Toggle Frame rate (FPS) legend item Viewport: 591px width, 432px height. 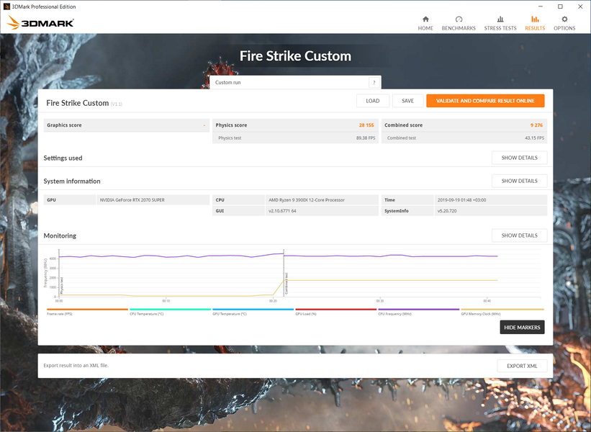[87, 312]
